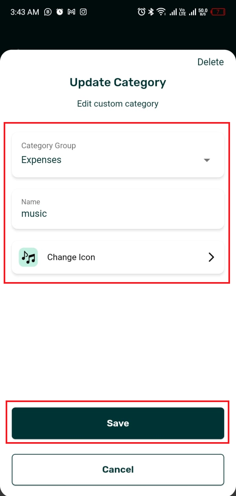Tap the battery indicator icon
The image size is (236, 496).
click(218, 12)
